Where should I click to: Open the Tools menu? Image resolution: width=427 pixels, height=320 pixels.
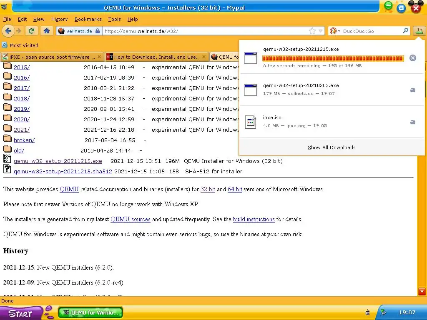[114, 19]
